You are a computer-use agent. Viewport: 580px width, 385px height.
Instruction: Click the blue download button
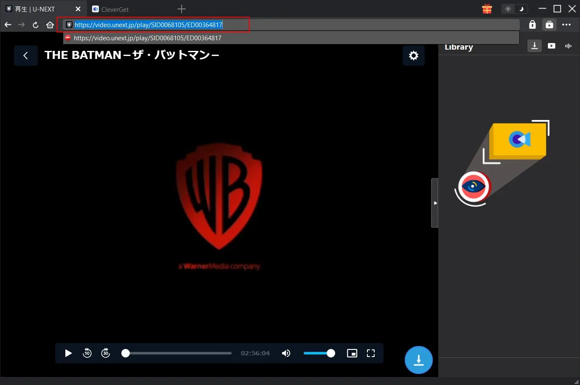coord(418,360)
